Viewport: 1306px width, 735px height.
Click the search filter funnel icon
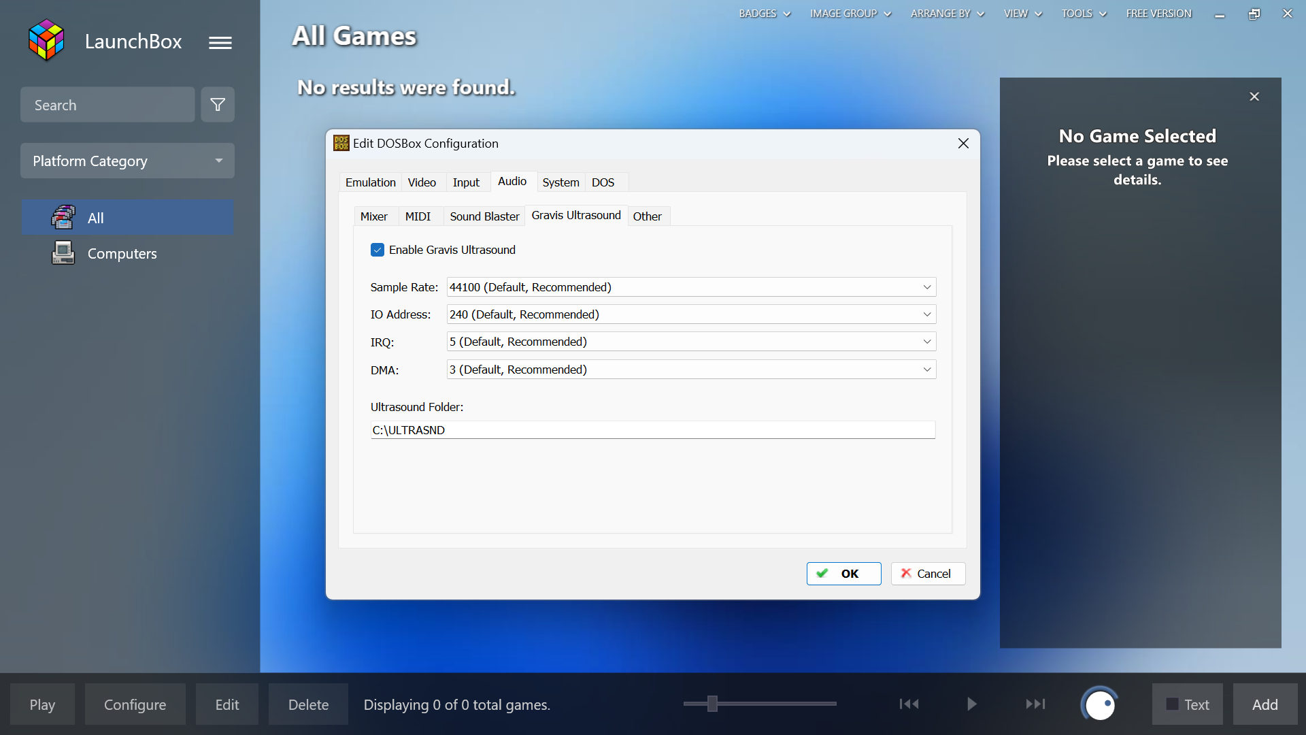217,104
